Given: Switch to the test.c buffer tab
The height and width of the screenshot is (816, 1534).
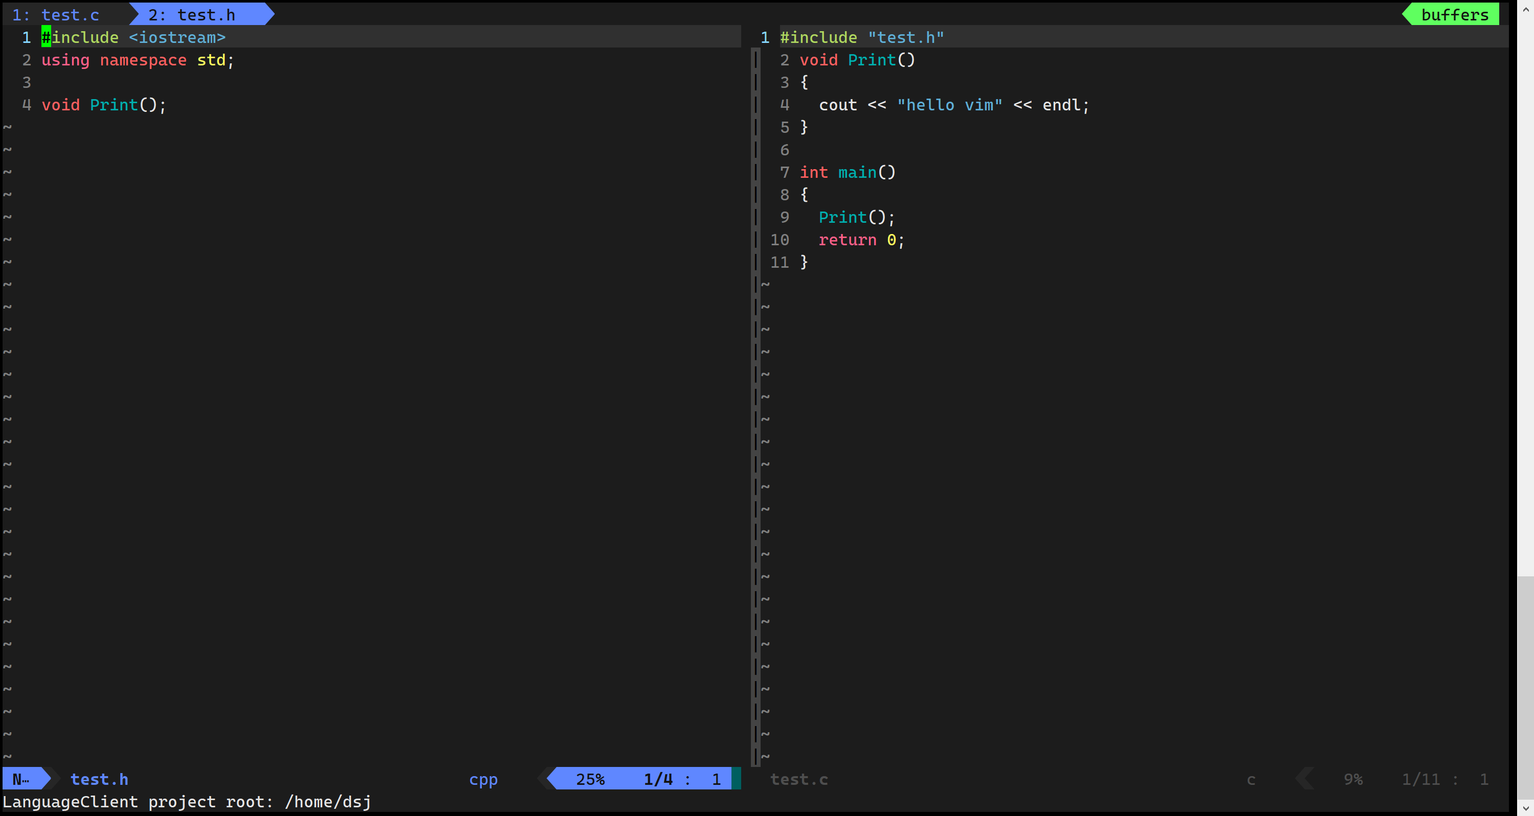Looking at the screenshot, I should (x=56, y=14).
